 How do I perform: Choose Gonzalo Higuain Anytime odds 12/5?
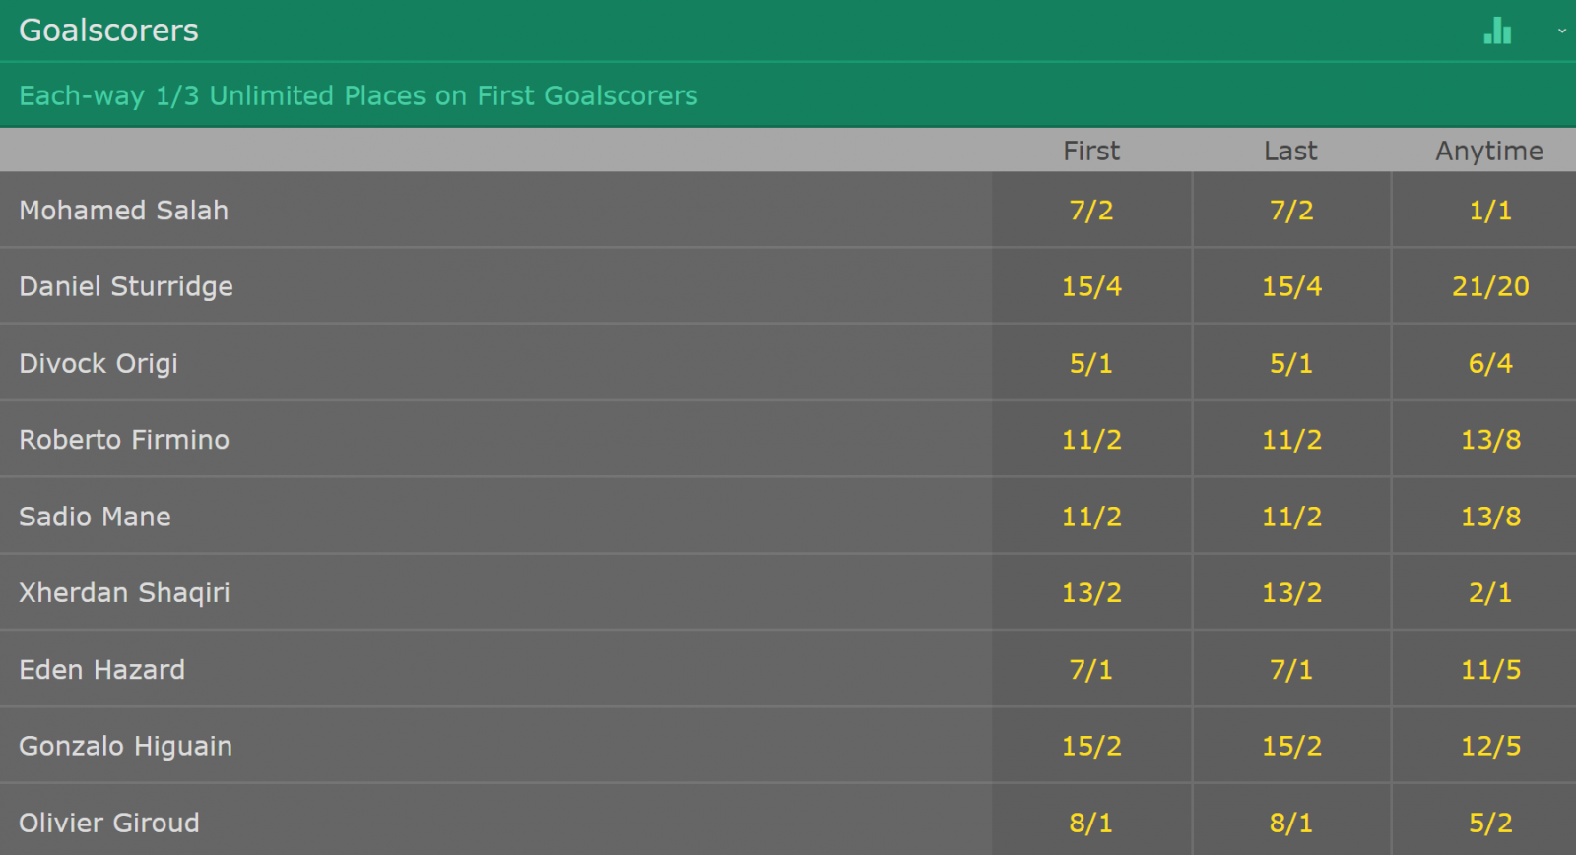click(1490, 746)
